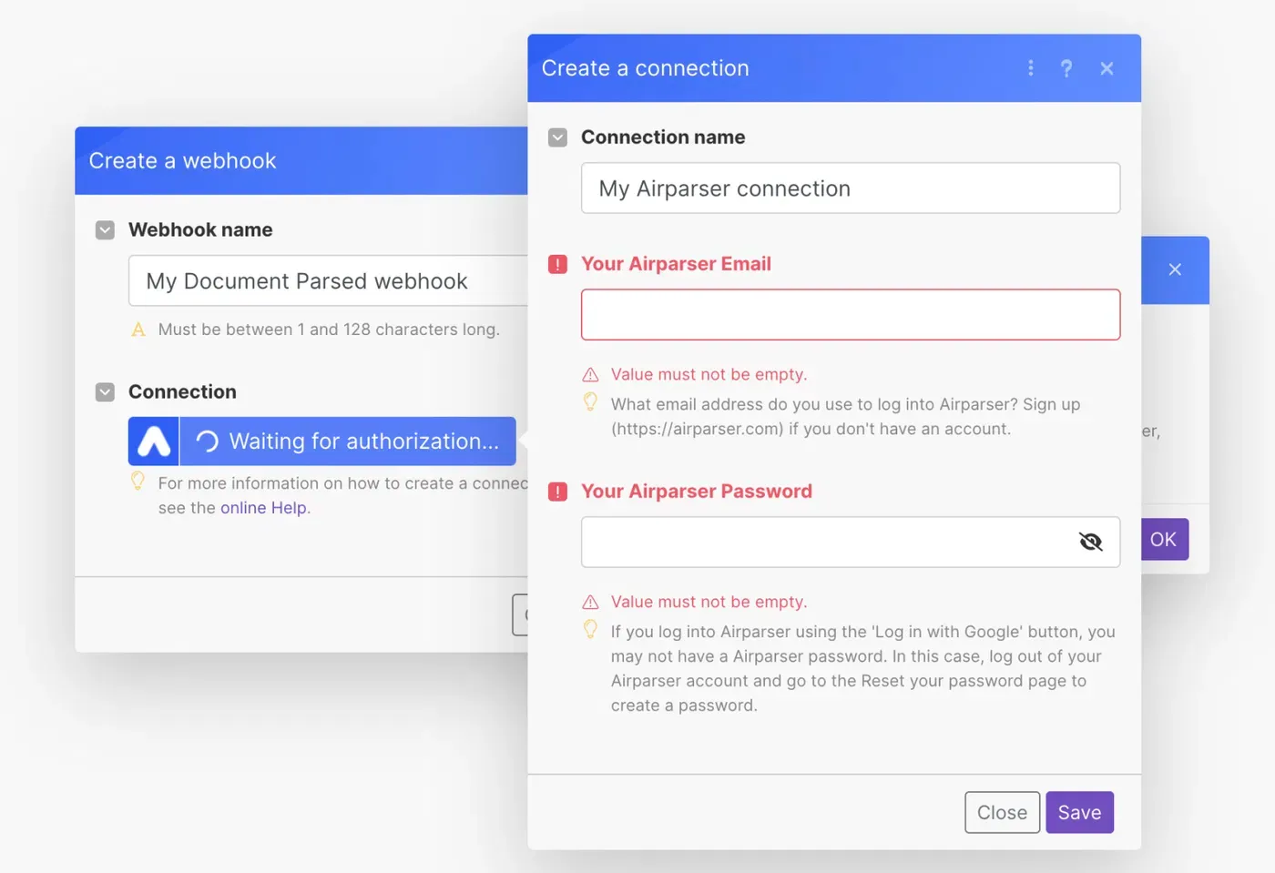Click the Waiting for authorization button
The width and height of the screenshot is (1275, 873).
pyautogui.click(x=348, y=442)
